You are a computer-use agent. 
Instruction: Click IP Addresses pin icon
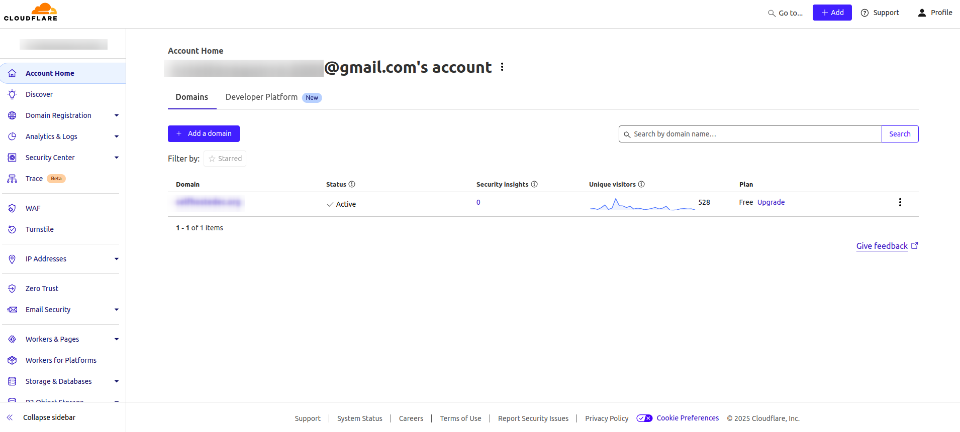coord(12,259)
